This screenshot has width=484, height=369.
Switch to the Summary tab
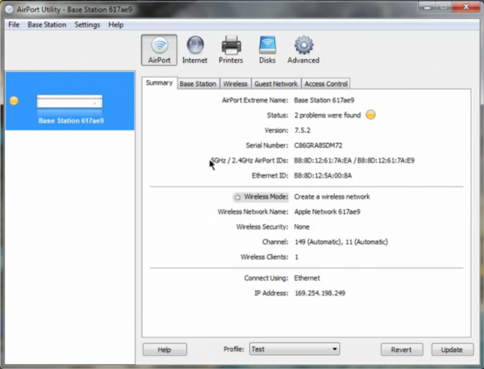point(159,83)
